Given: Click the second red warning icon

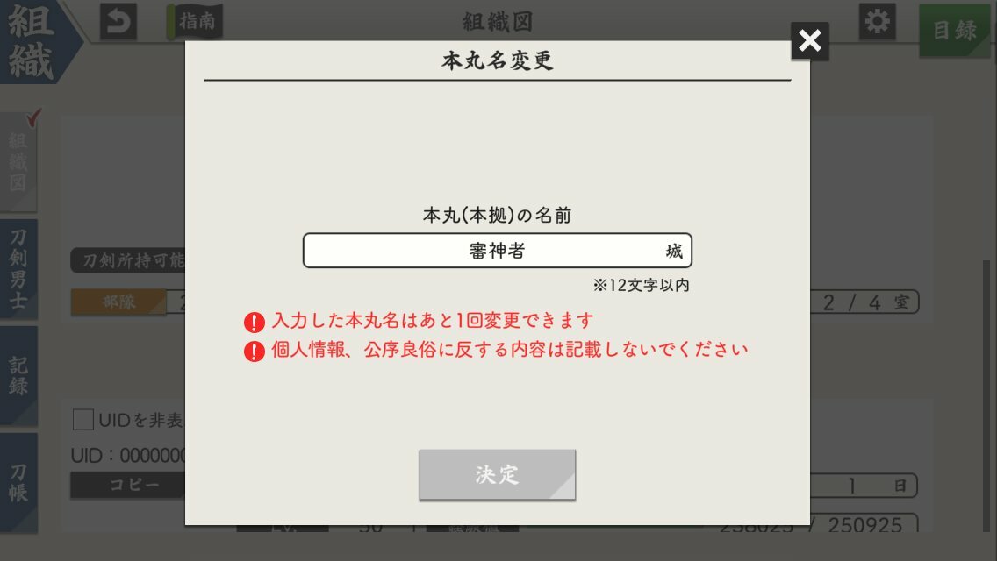Looking at the screenshot, I should (x=255, y=351).
